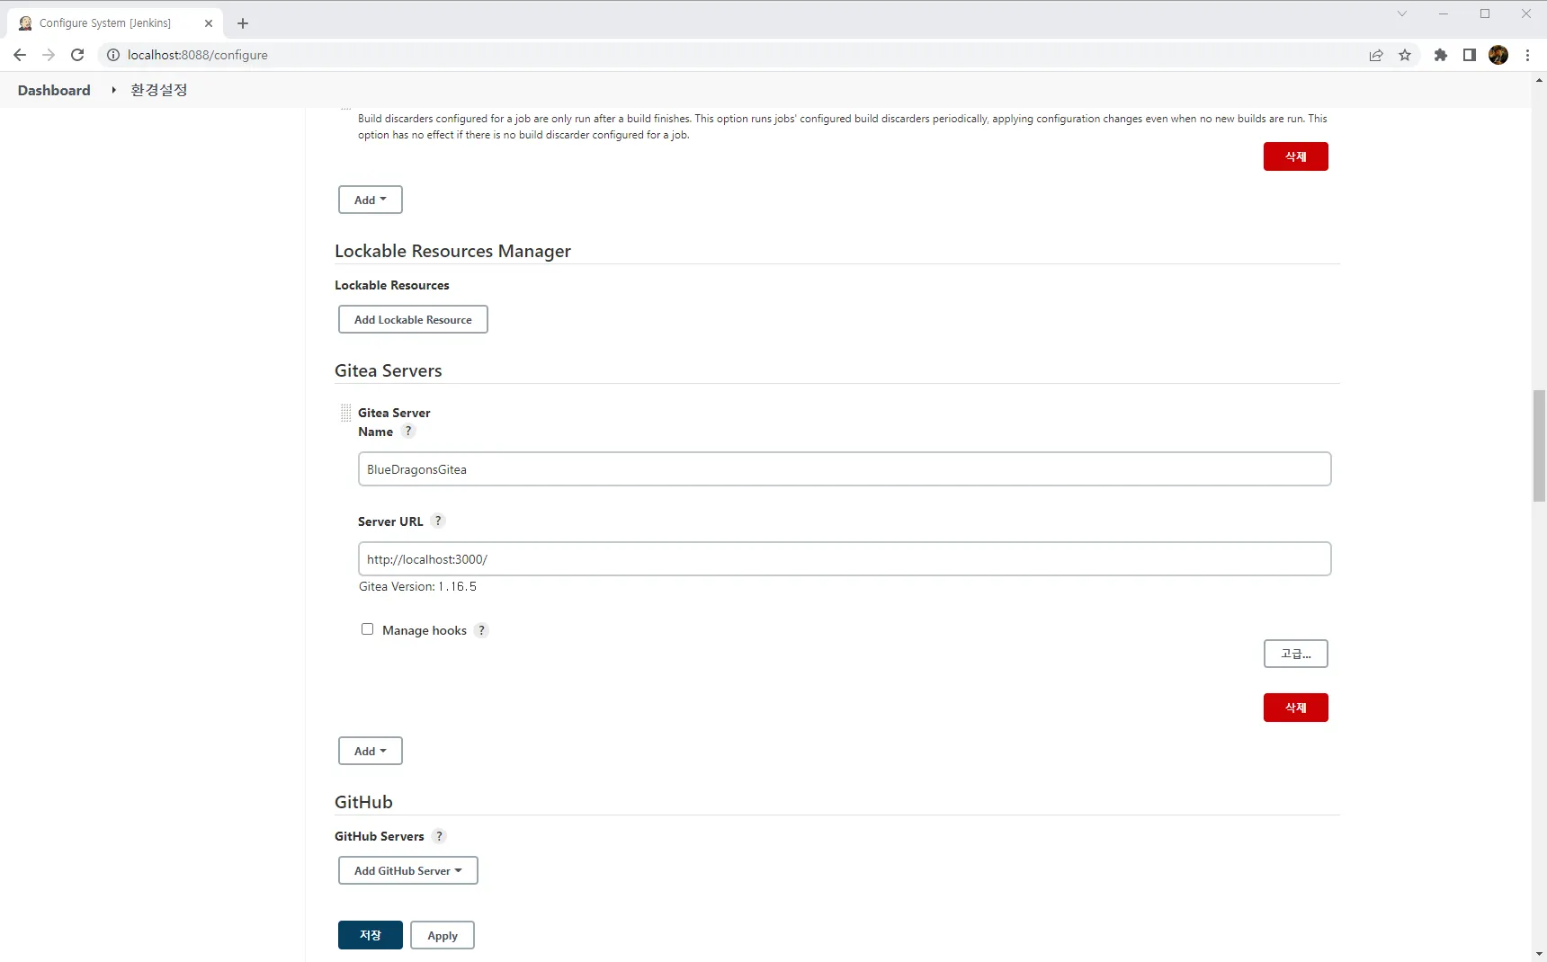
Task: View site information for localhost
Action: [x=113, y=55]
